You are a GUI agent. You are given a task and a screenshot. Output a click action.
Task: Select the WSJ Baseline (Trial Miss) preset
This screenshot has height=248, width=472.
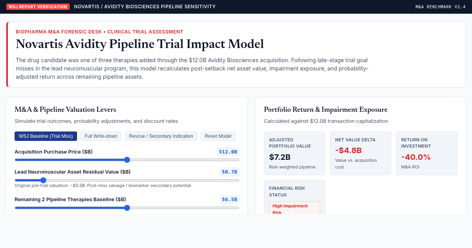coord(46,136)
